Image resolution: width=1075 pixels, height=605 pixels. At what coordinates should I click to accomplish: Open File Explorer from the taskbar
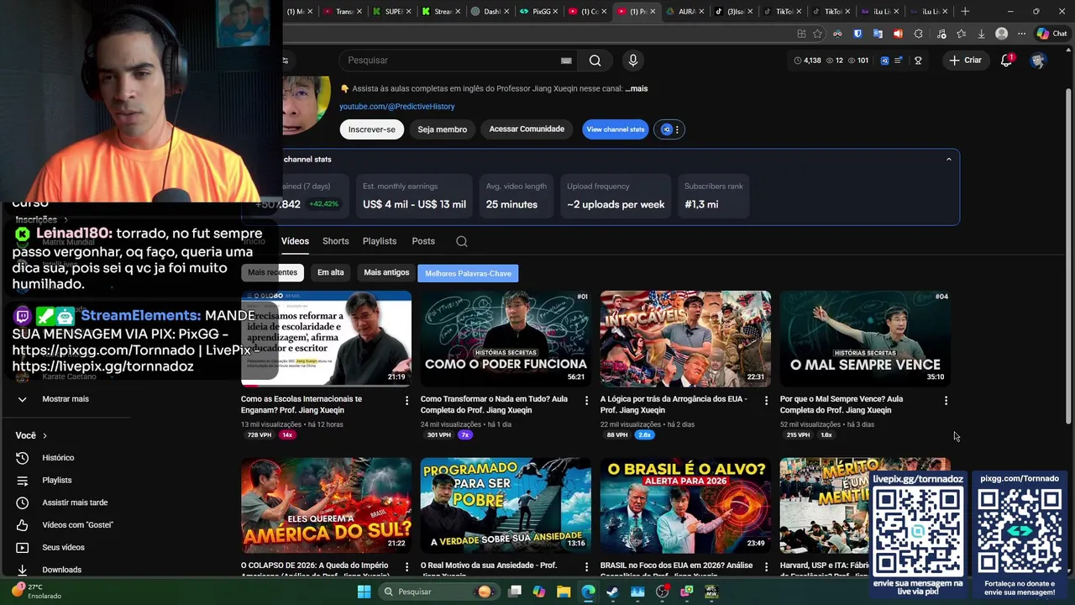(564, 592)
